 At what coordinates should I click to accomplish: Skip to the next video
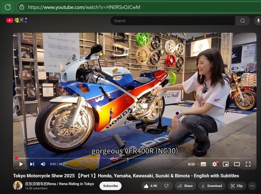click(32, 164)
